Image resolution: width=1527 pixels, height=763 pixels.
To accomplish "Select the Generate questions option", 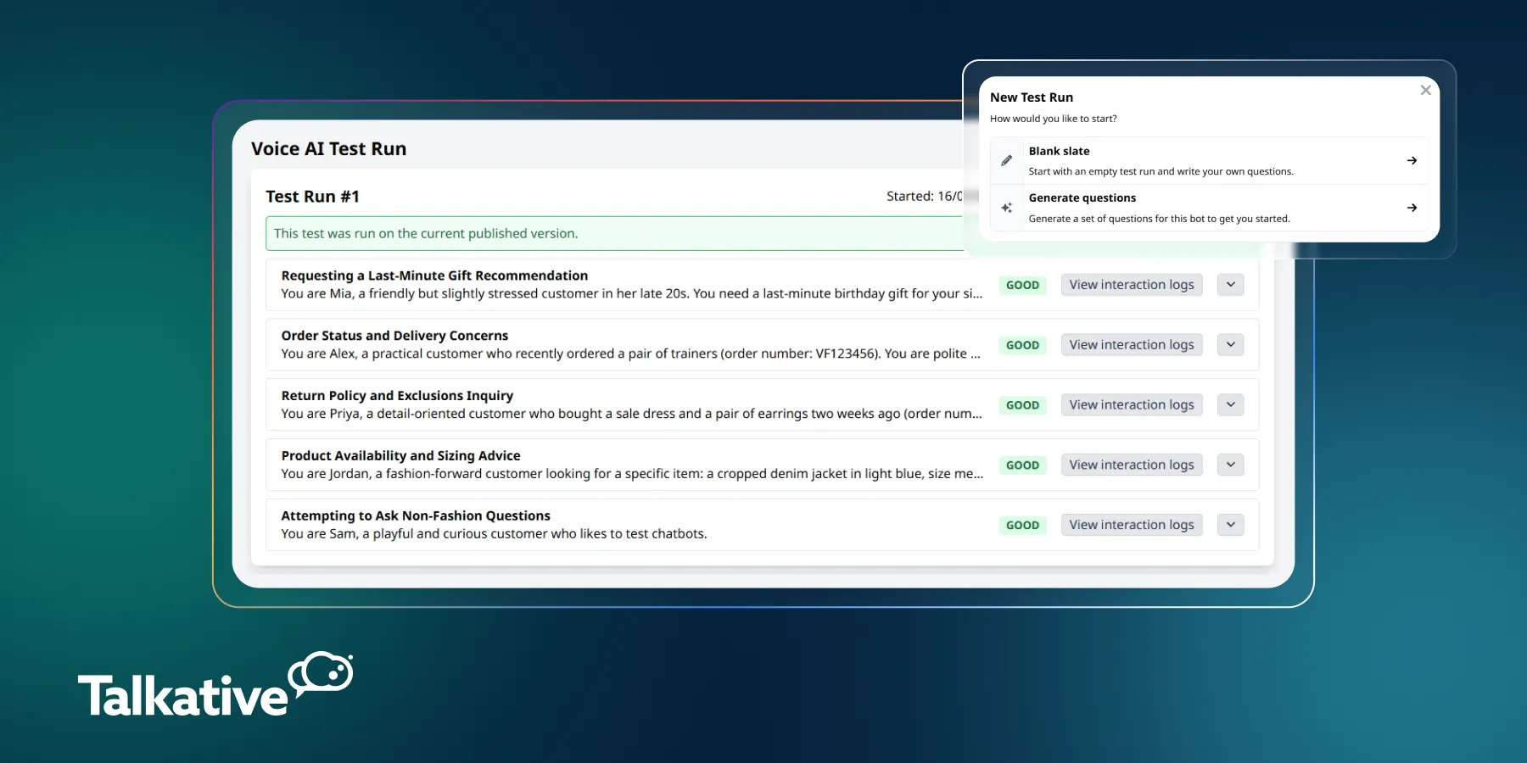I will (x=1209, y=208).
